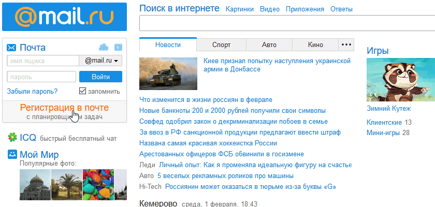Open the Зимний Кутеж game link
This screenshot has height=207, width=435.
pyautogui.click(x=389, y=108)
